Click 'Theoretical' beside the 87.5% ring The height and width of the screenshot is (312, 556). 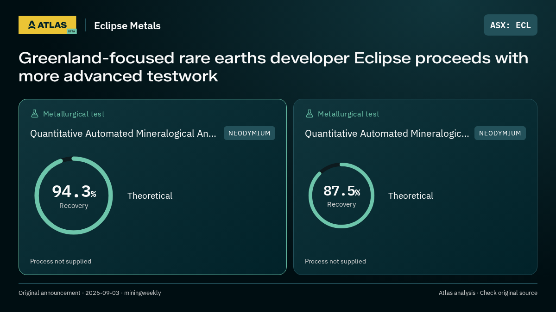(x=411, y=196)
